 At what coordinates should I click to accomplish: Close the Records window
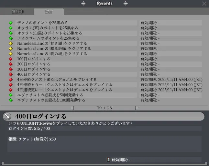[x=204, y=4]
